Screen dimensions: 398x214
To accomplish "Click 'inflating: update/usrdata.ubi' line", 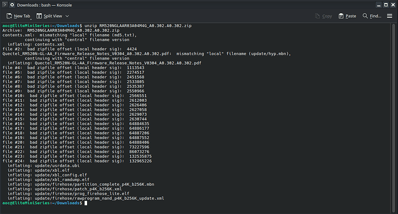I will click(x=43, y=166).
